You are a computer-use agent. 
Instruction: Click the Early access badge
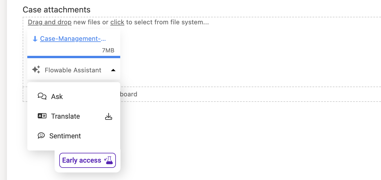tap(82, 160)
